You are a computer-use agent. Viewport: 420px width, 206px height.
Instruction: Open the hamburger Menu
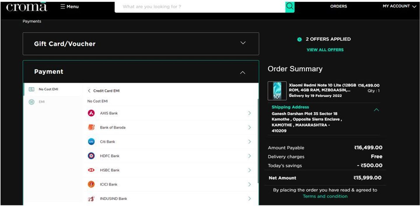(69, 6)
